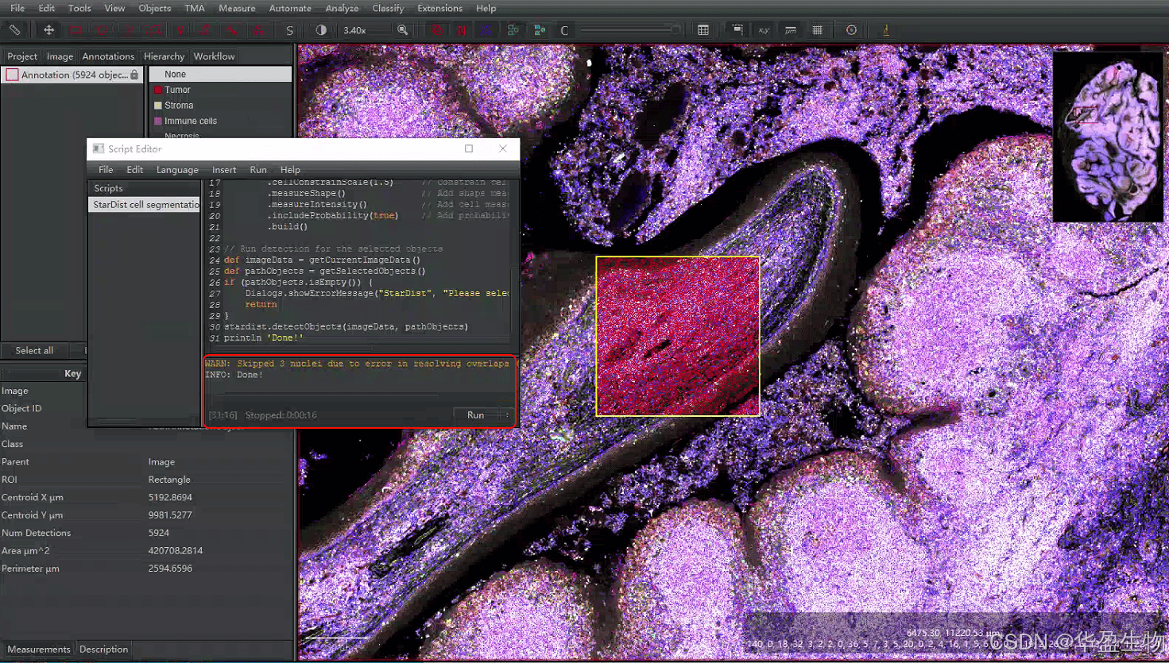This screenshot has width=1169, height=663.
Task: Open Script Editor's Edit menu
Action: pyautogui.click(x=135, y=170)
